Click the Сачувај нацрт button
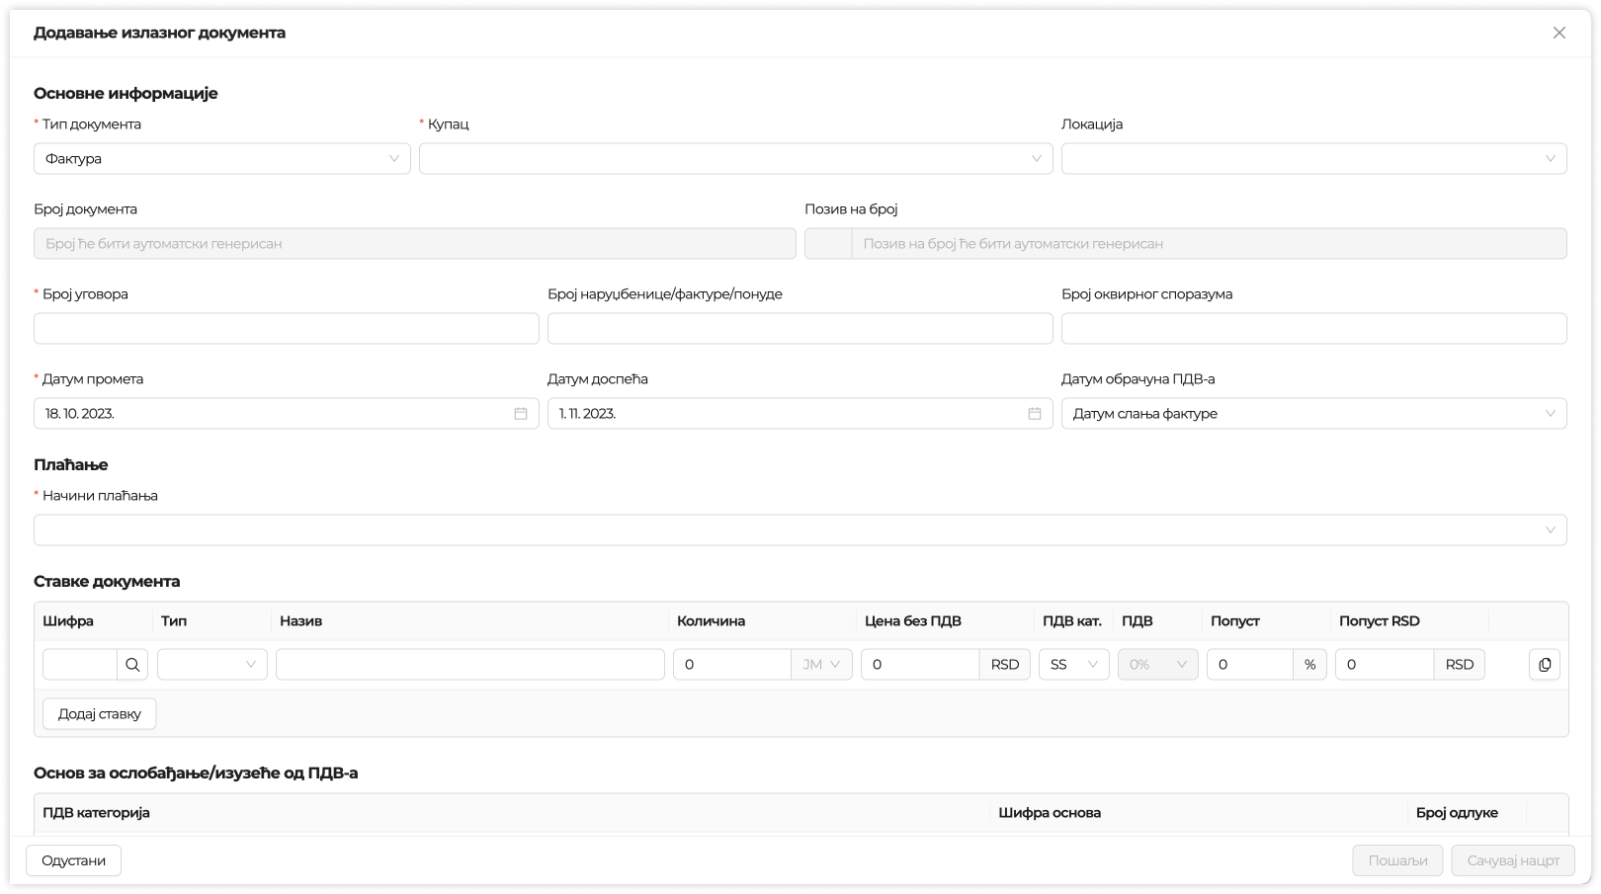The height and width of the screenshot is (894, 1601). [x=1514, y=860]
